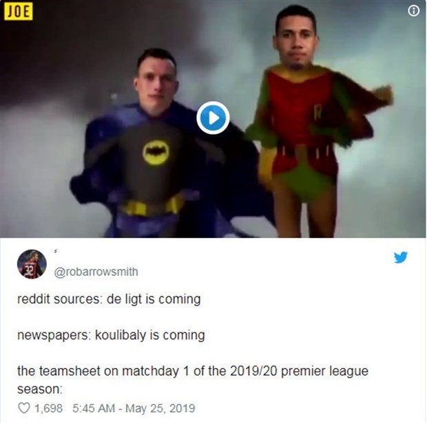Image resolution: width=427 pixels, height=423 pixels.
Task: Open the info icon on the video
Action: click(x=413, y=11)
